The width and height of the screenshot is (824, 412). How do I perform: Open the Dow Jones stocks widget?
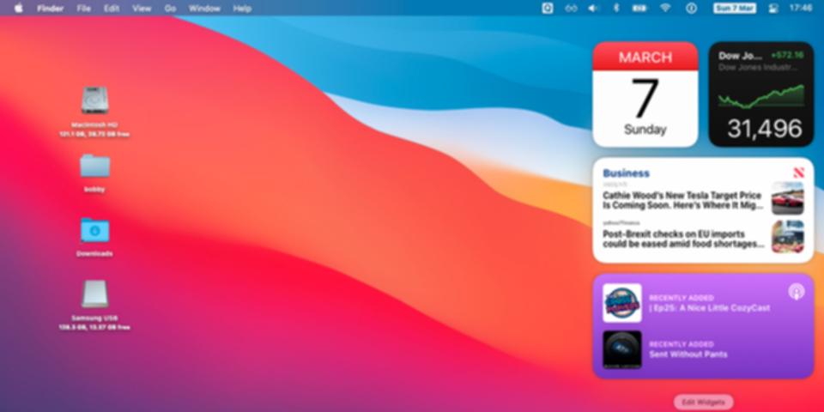(761, 94)
